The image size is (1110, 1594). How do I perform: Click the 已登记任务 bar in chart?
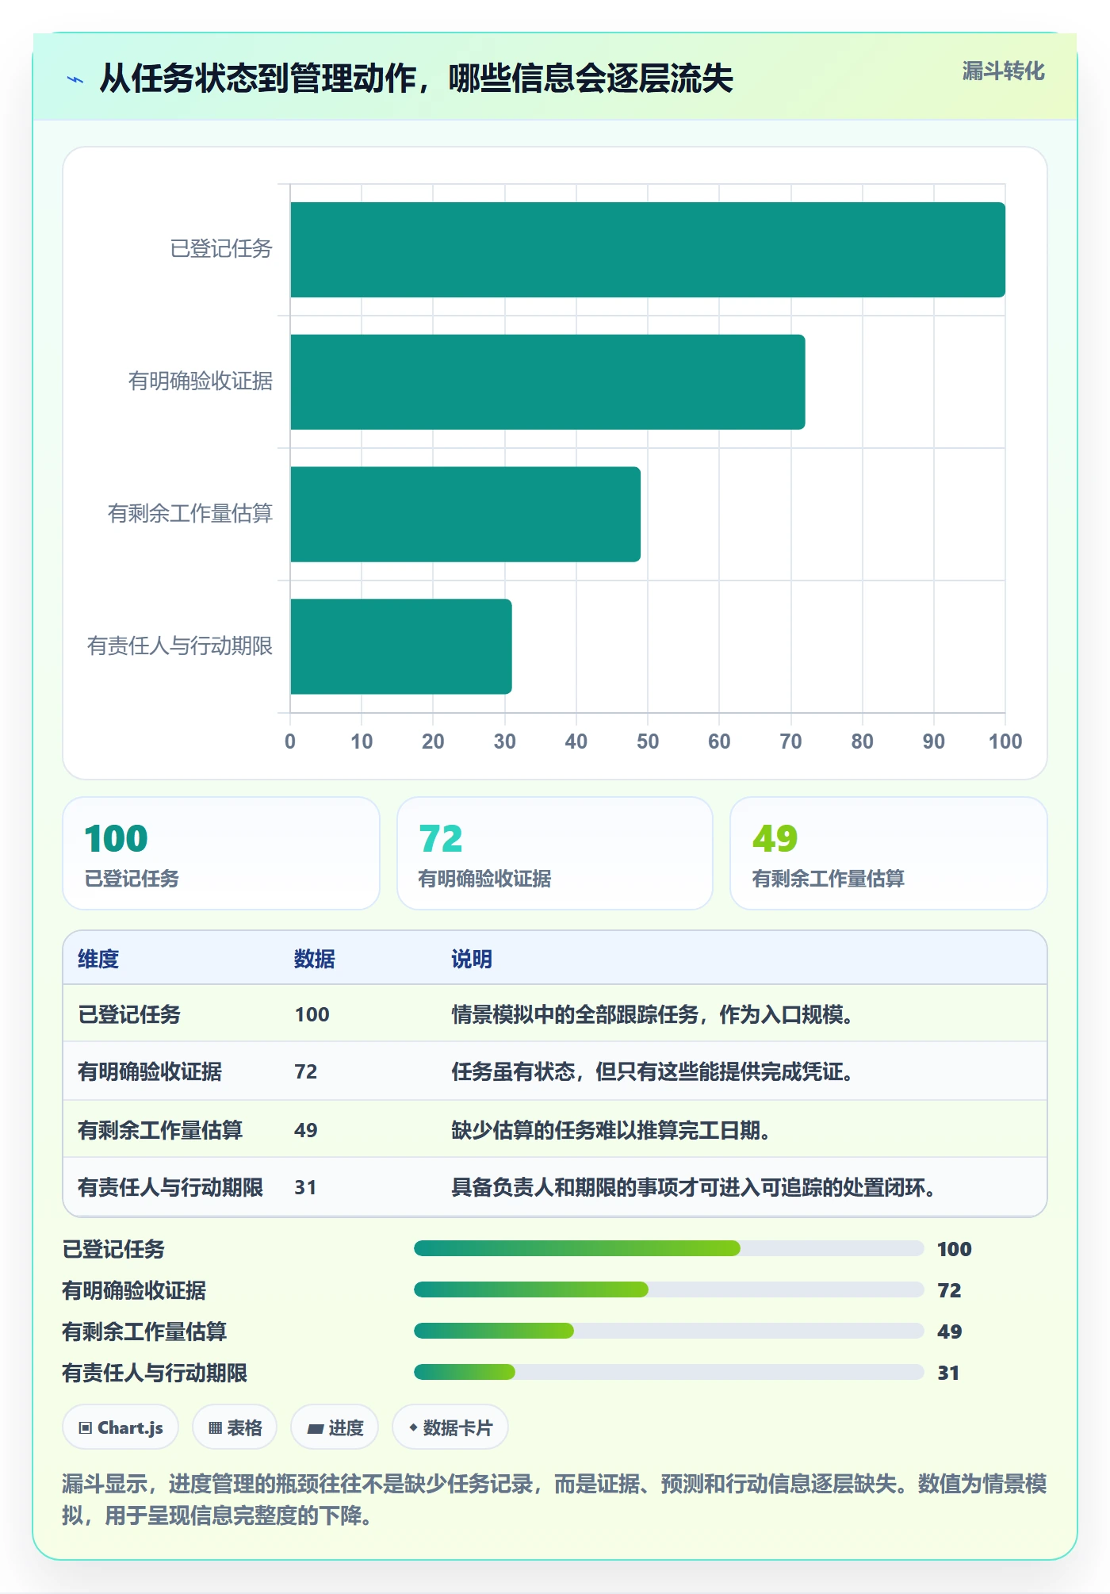pyautogui.click(x=648, y=250)
